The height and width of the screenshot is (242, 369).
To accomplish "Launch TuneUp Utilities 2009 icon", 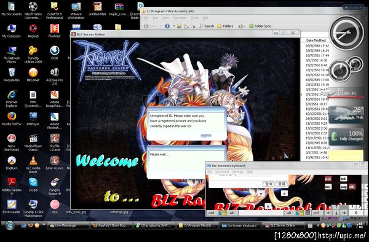I will [33, 55].
